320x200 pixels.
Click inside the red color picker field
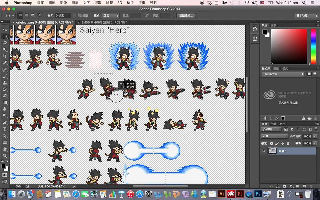tap(289, 46)
